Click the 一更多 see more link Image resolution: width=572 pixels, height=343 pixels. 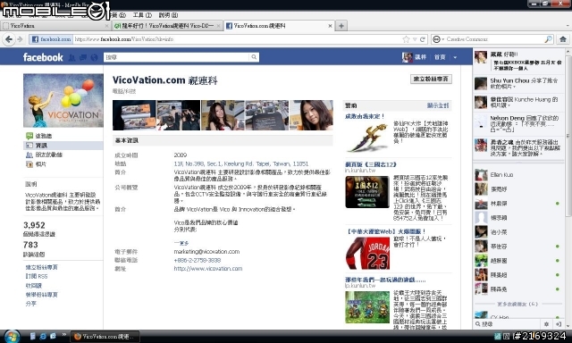pyautogui.click(x=181, y=243)
